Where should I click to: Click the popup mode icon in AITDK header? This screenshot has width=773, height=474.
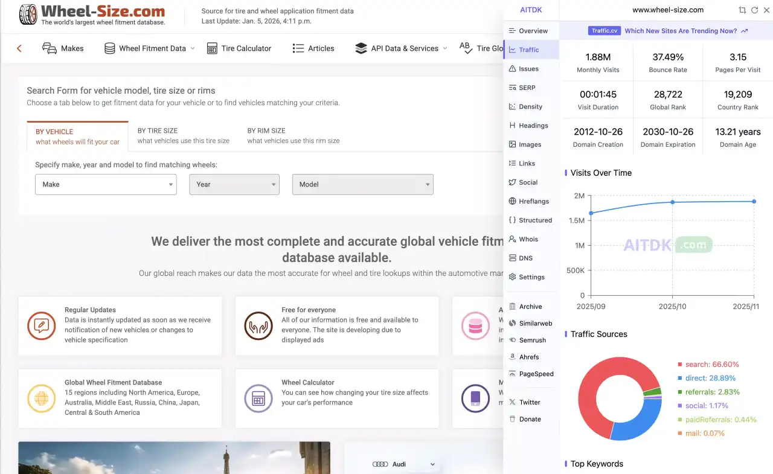click(742, 10)
